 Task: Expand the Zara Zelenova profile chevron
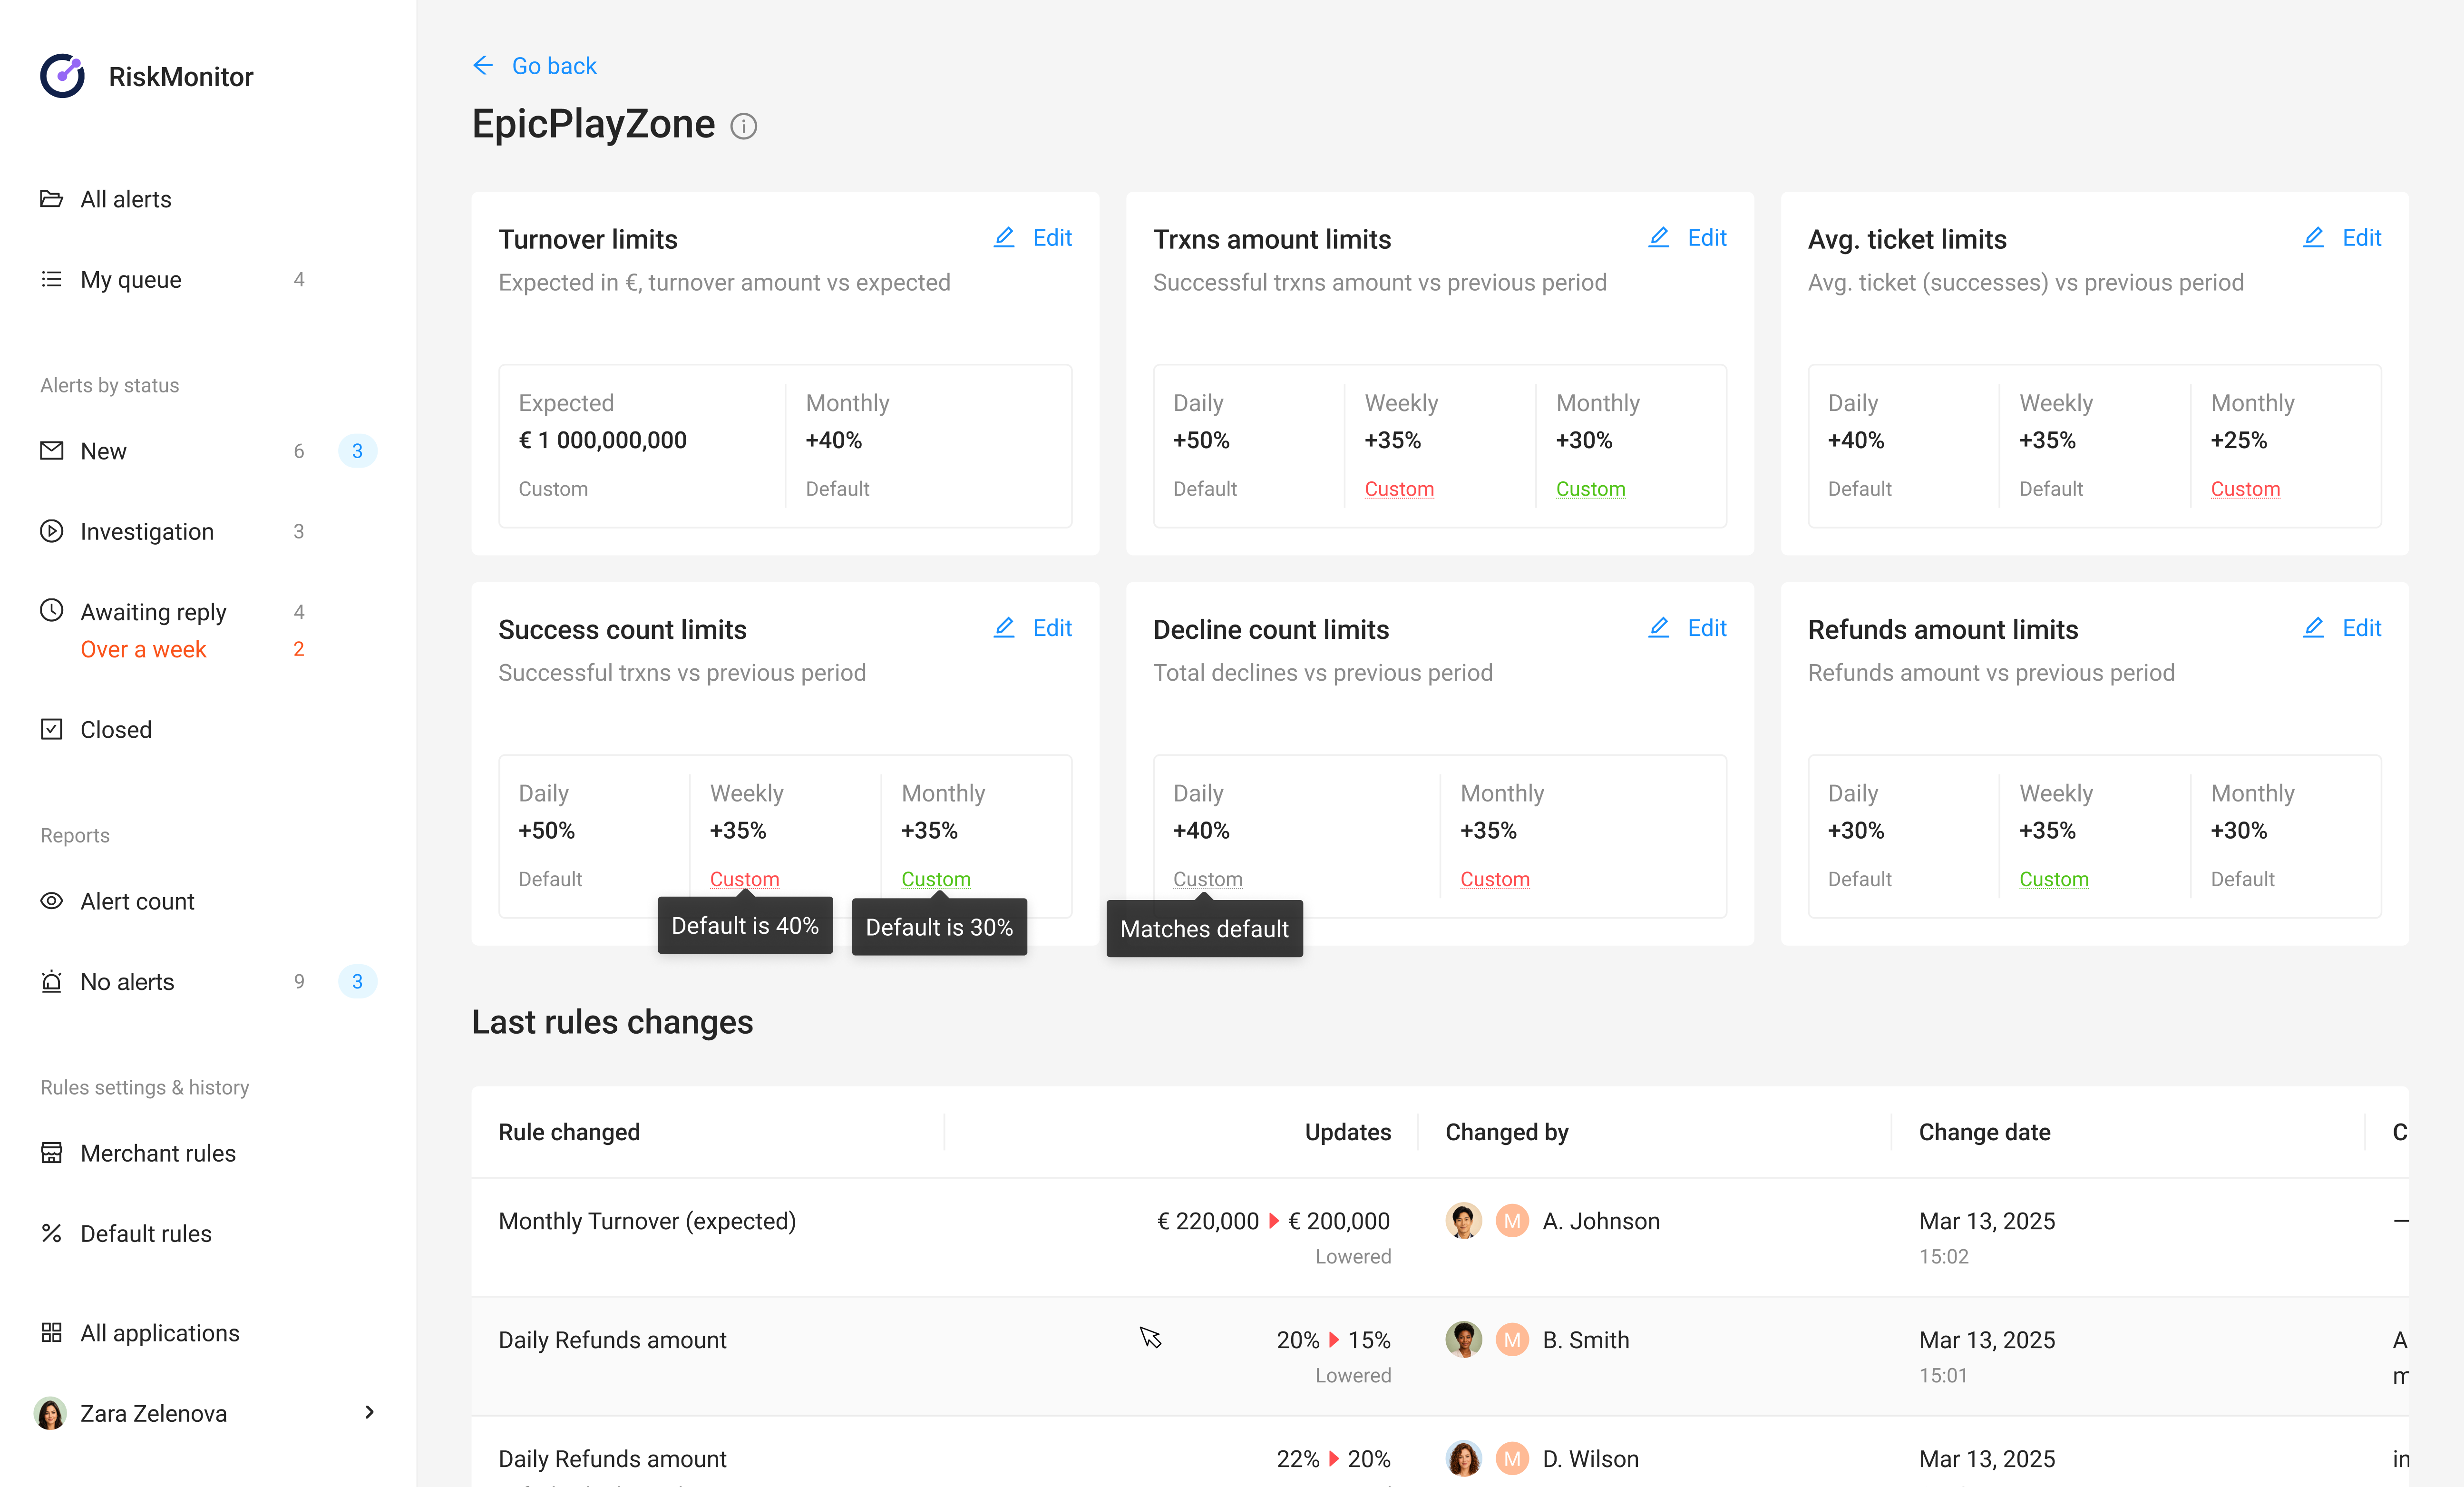[x=369, y=1412]
